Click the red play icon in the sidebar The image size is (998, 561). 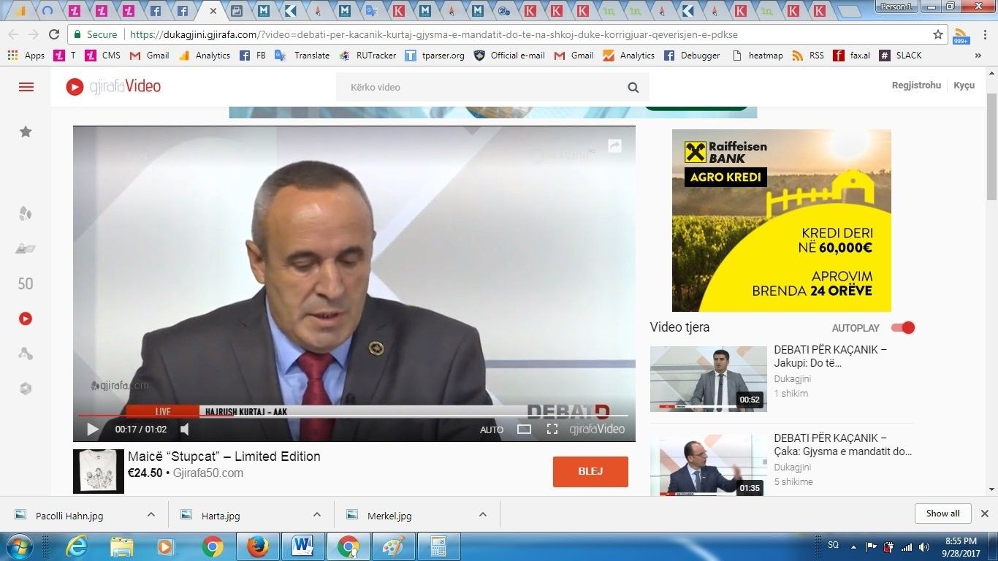pyautogui.click(x=26, y=318)
